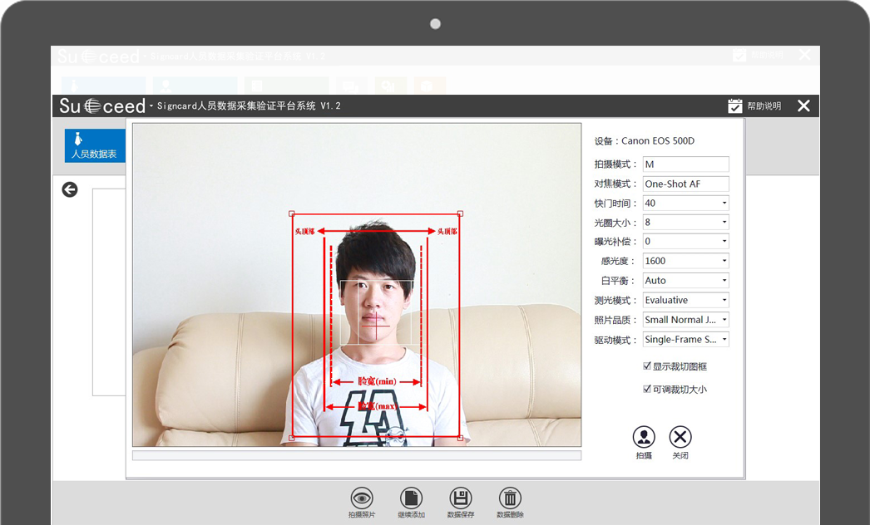
Task: Click the 帮助说明 help text
Action: tap(764, 106)
